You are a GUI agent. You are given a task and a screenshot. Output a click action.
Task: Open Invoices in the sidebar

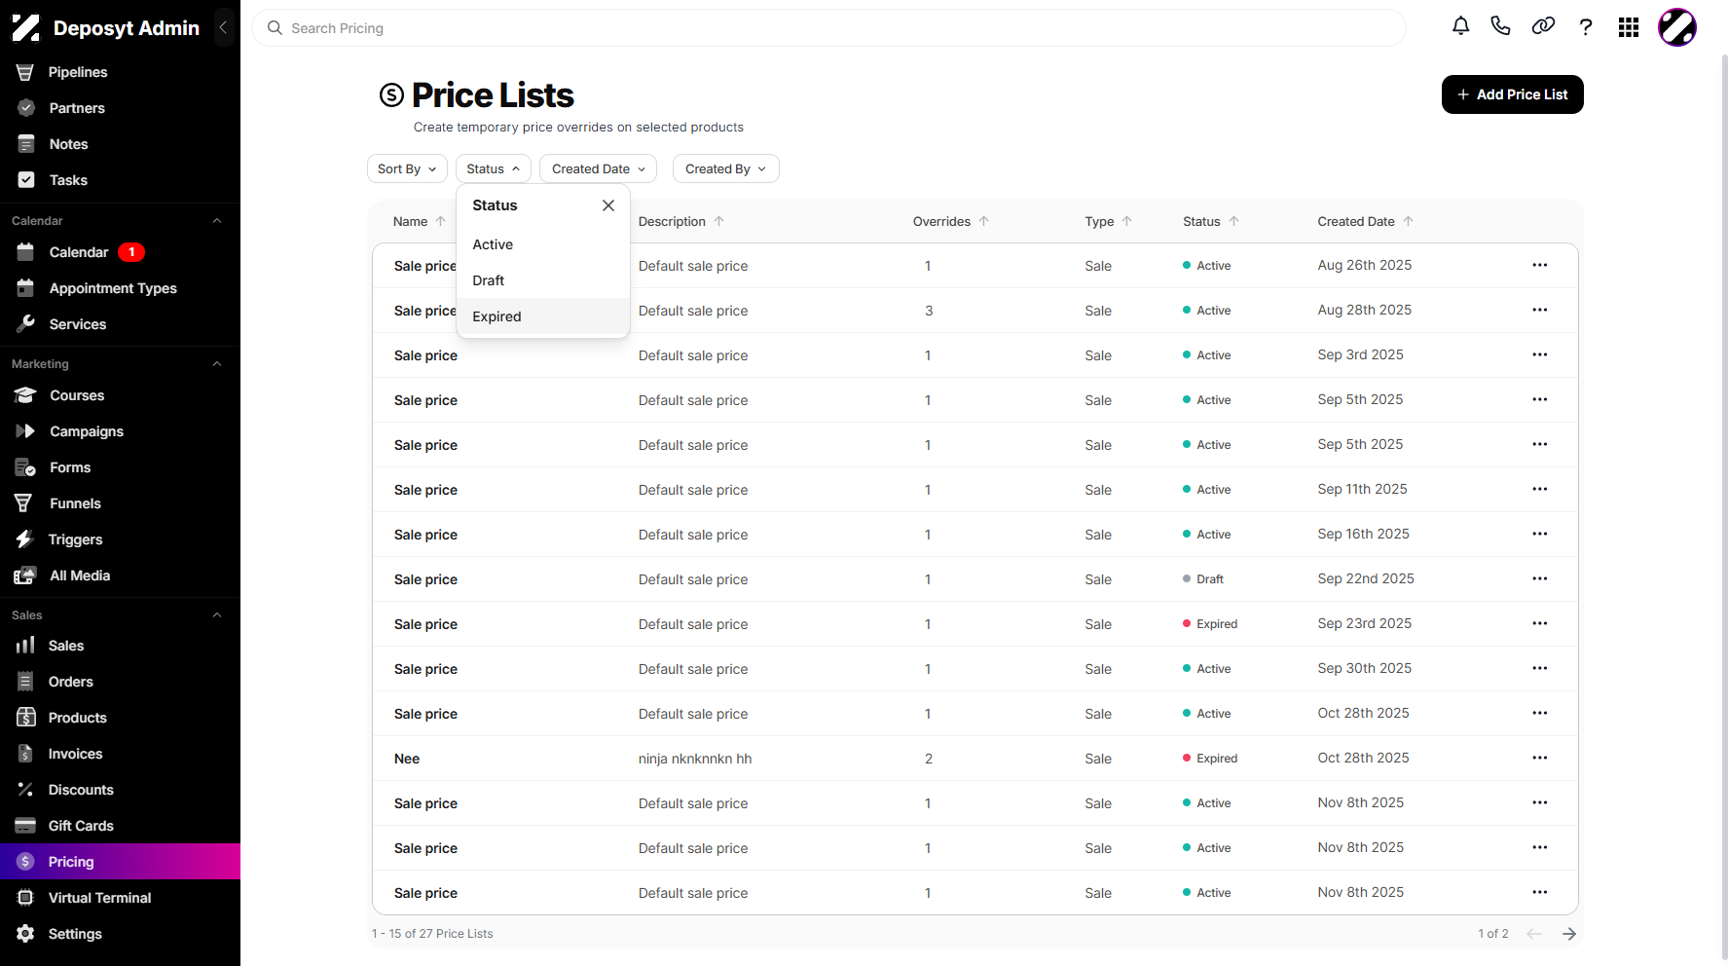coord(120,754)
